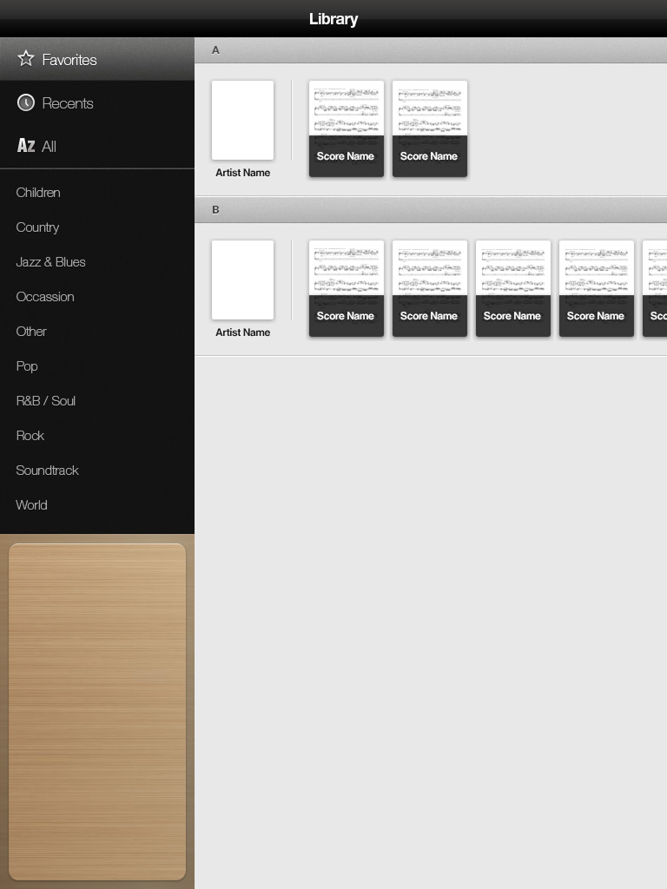667x889 pixels.
Task: Select World in the genre list
Action: coord(31,505)
